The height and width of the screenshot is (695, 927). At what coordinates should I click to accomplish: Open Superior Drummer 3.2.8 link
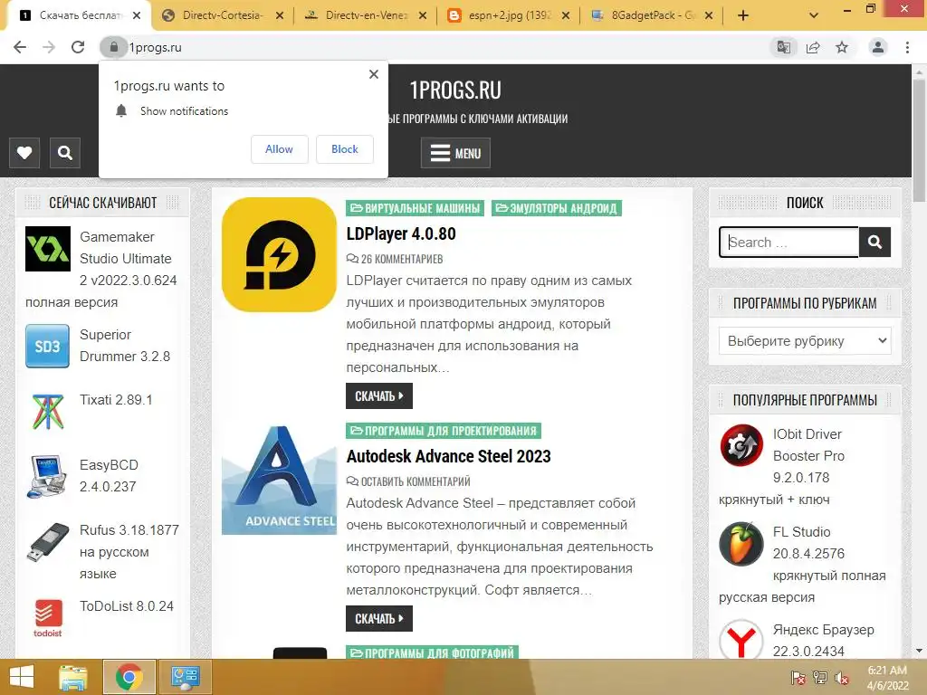click(125, 345)
